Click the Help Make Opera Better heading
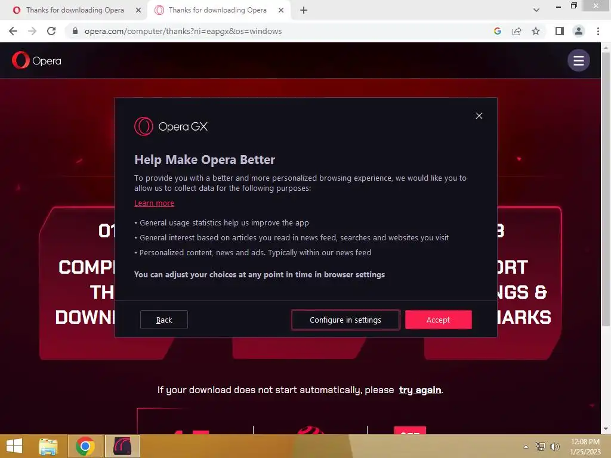This screenshot has height=458, width=611. [205, 160]
